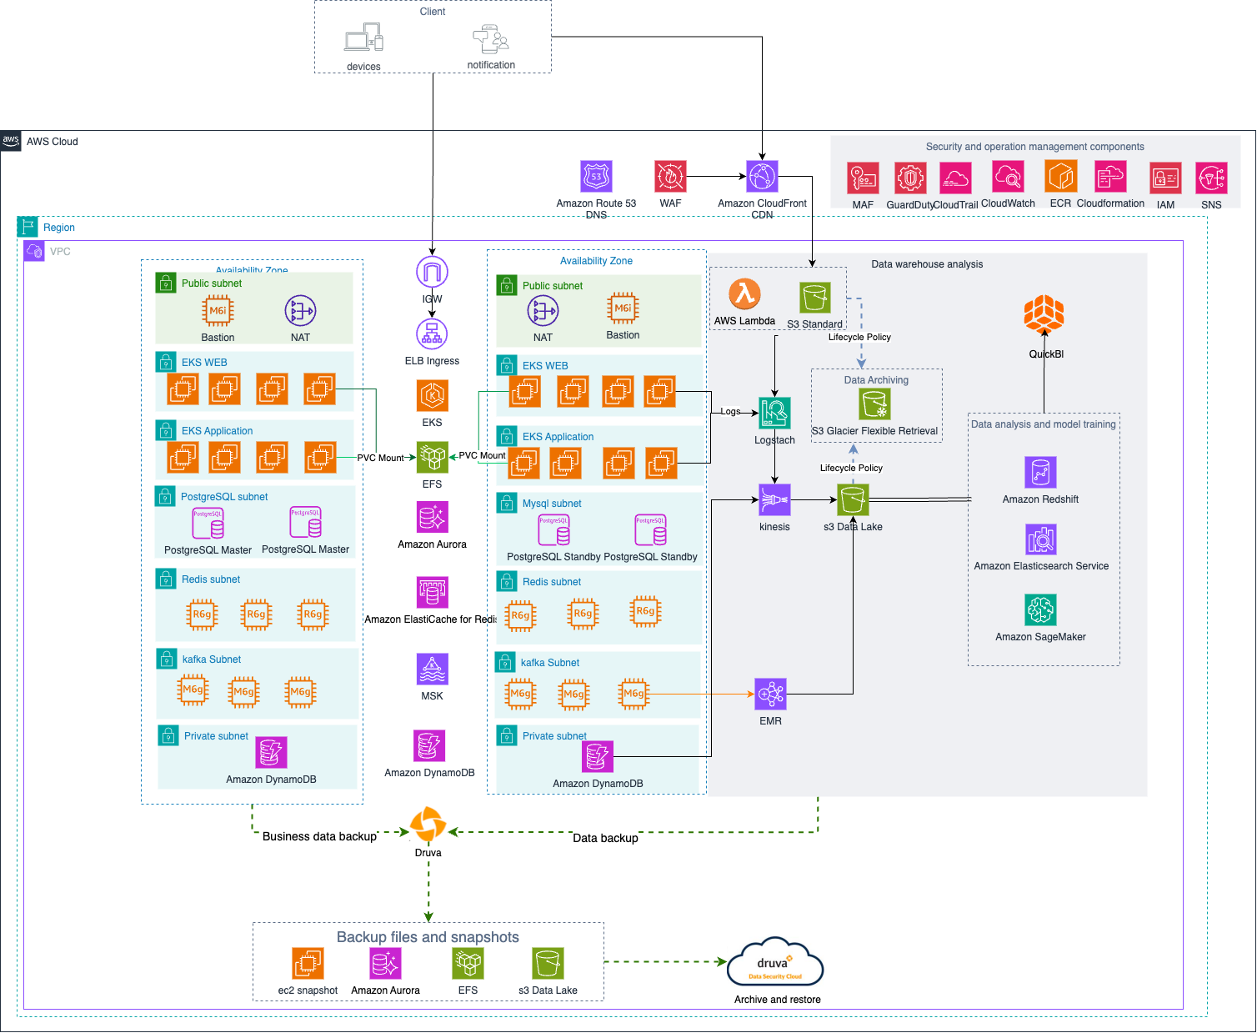Click NAT icon in left Public subnet

(x=300, y=310)
